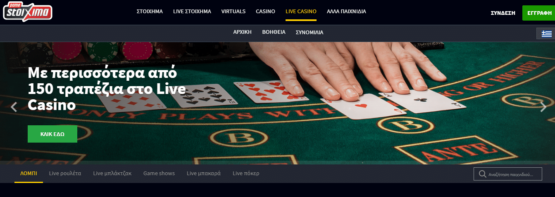The image size is (555, 197).
Task: Focus the Αναζήτηση παιχνιδιού search field
Action: pos(507,174)
